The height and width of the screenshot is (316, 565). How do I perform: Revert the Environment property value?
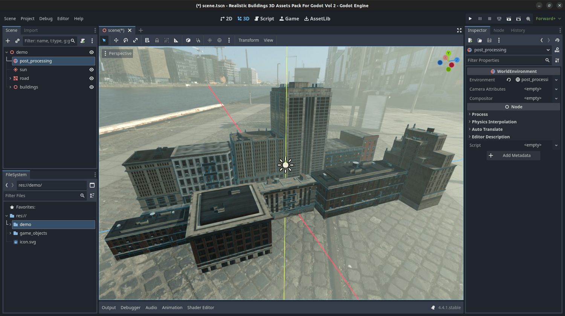pos(508,80)
